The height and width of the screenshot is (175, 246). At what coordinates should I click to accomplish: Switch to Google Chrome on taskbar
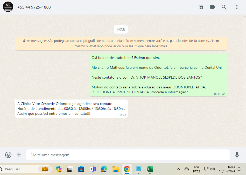127,169
